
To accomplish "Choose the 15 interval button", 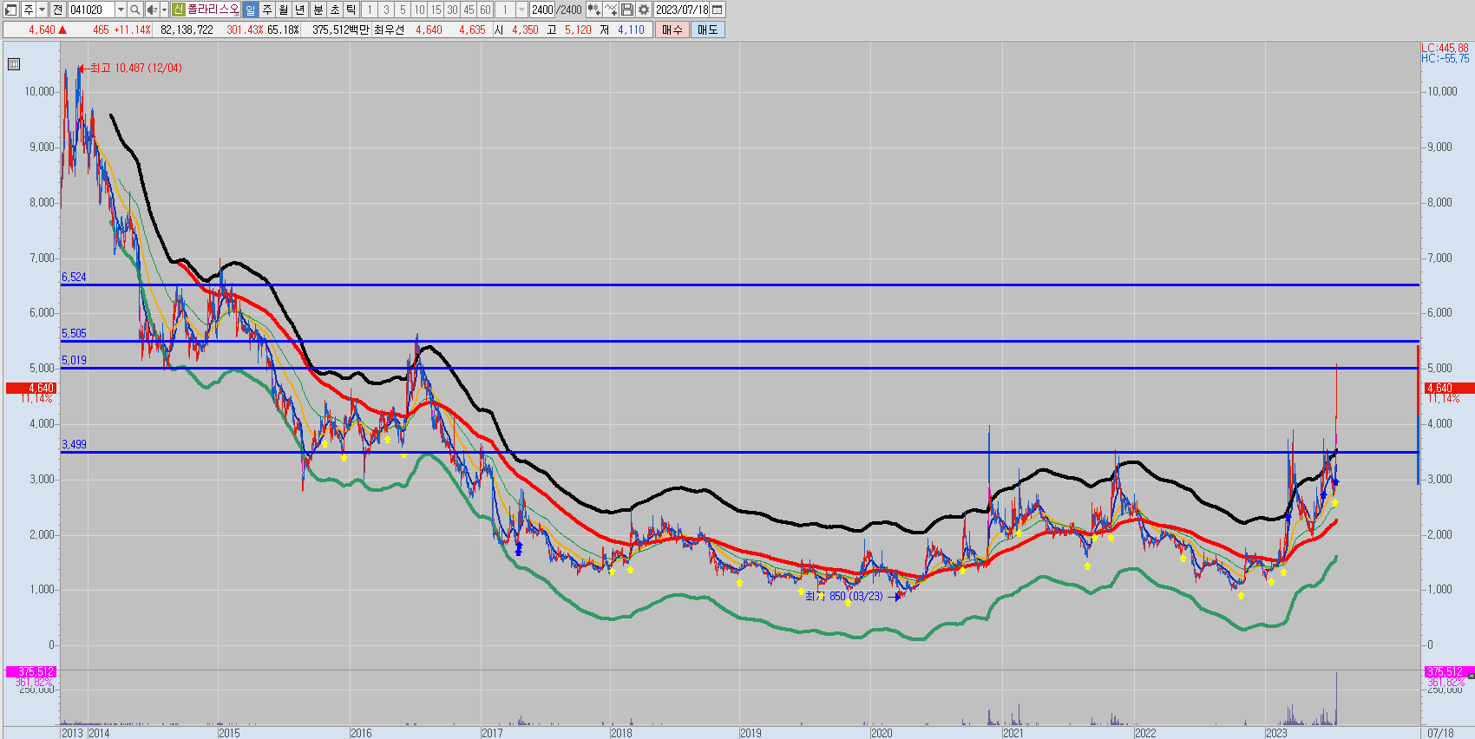I will (x=436, y=10).
